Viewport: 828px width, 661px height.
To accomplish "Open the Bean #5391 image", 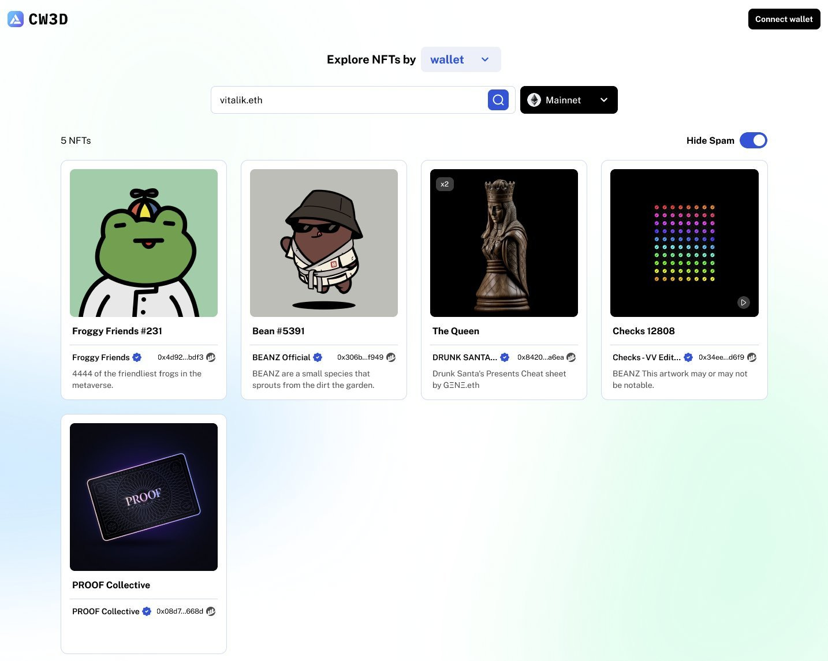I will point(324,243).
